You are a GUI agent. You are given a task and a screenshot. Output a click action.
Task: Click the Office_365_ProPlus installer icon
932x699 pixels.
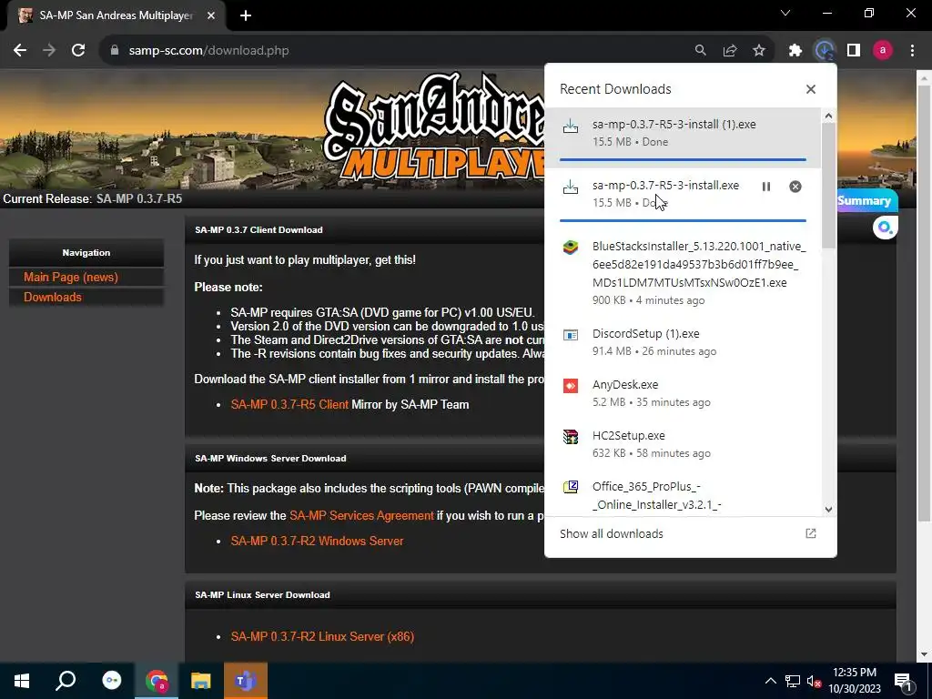571,488
